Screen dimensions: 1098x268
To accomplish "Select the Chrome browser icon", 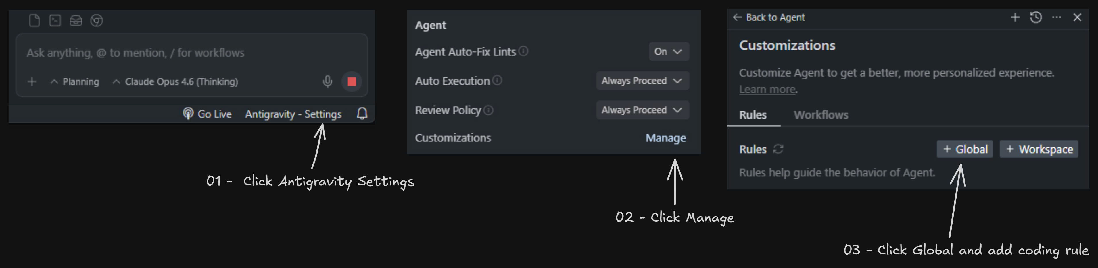I will click(96, 20).
